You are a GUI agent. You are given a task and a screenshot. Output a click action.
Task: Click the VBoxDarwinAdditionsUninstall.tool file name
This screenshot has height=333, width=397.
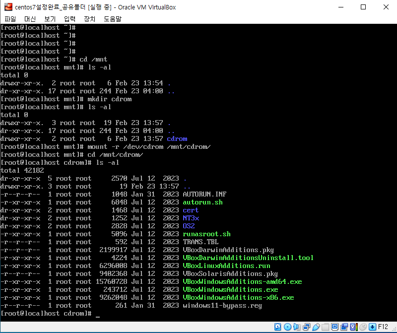point(248,258)
